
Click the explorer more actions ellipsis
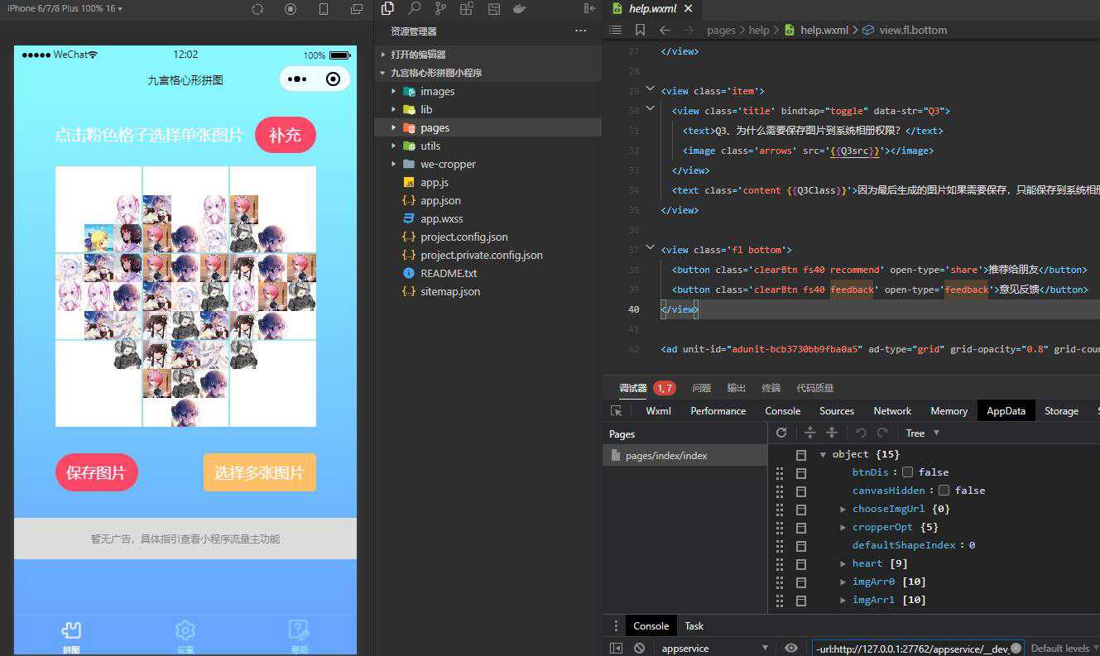580,31
